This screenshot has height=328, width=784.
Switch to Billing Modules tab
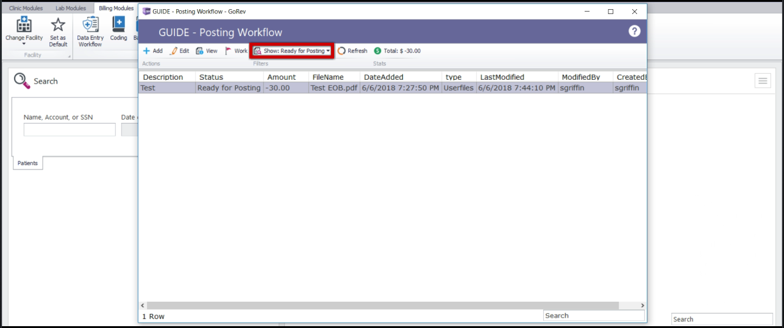pyautogui.click(x=116, y=9)
